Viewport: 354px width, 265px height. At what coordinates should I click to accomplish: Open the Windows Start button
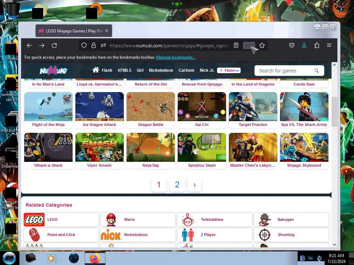click(x=9, y=258)
